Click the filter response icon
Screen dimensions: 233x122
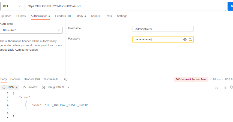coord(225,87)
